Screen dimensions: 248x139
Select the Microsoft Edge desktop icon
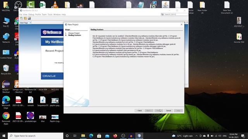click(x=6, y=102)
